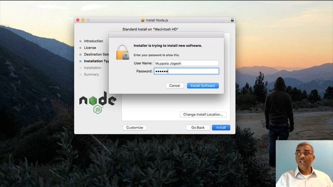Click the package icon beside Install Node.js title
The image size is (333, 187).
[143, 20]
